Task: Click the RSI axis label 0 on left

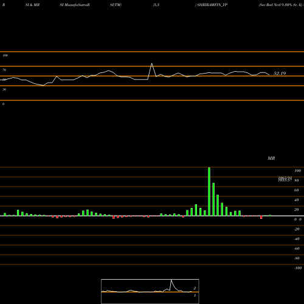Action: click(x=3, y=104)
